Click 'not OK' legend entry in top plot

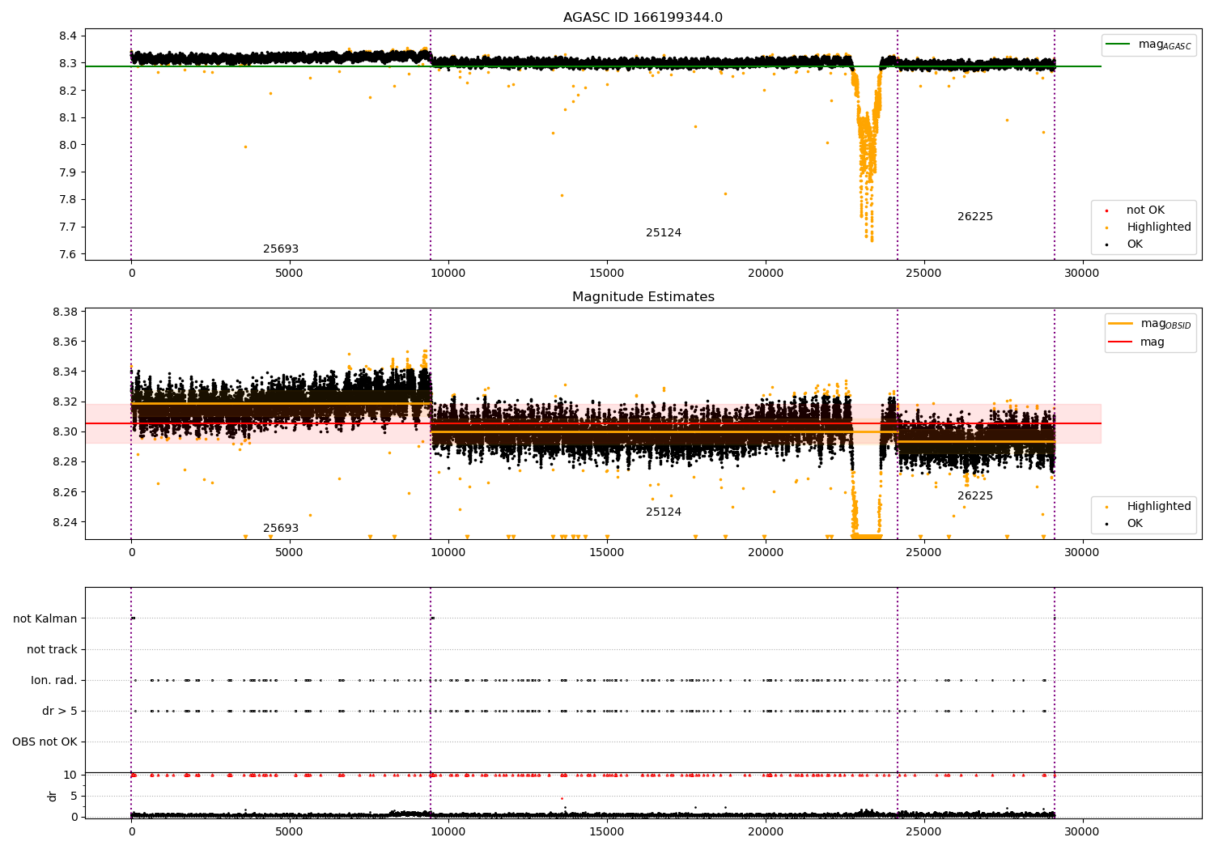[x=1145, y=210]
